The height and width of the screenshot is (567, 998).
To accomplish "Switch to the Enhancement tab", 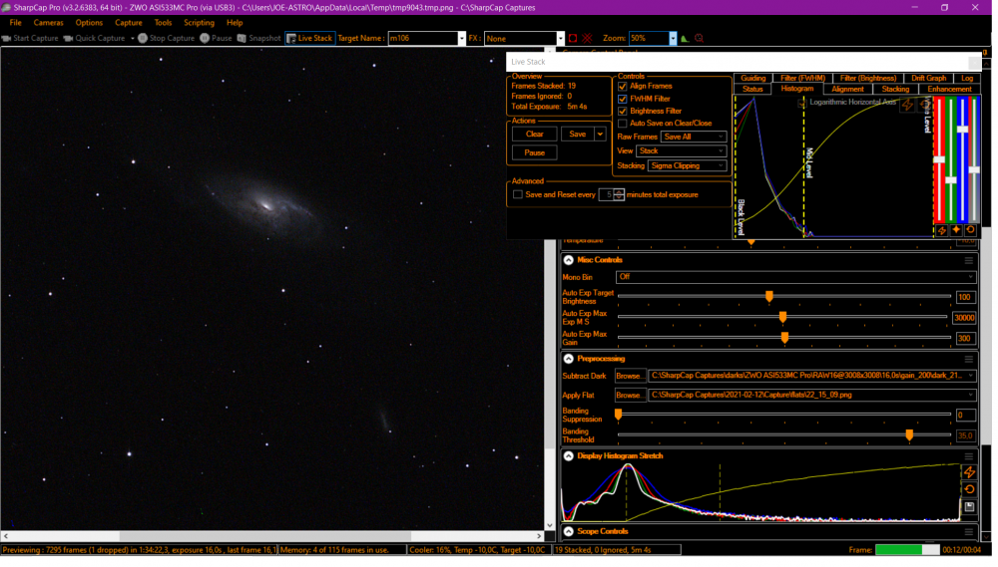I will click(x=949, y=90).
